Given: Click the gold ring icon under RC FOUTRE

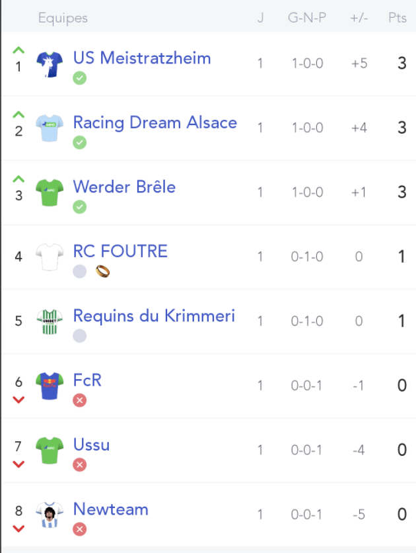Looking at the screenshot, I should tap(102, 271).
